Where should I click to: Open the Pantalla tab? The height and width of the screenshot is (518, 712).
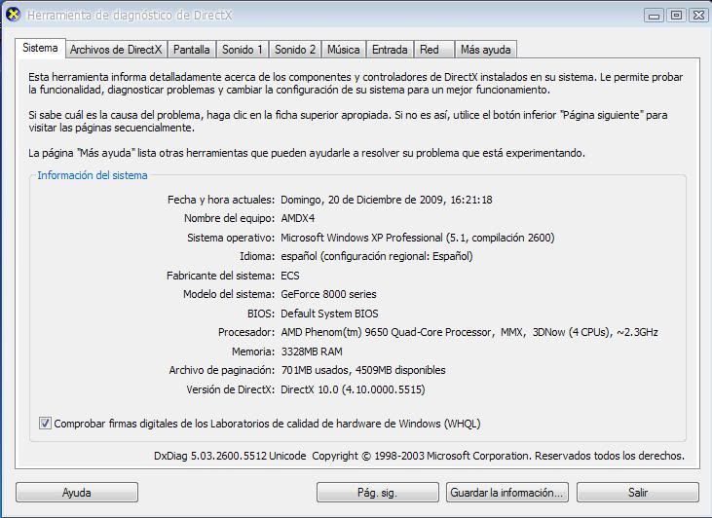[192, 50]
